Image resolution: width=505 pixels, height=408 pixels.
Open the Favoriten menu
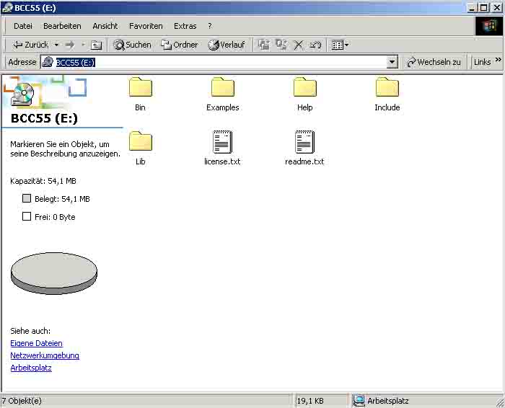point(146,26)
